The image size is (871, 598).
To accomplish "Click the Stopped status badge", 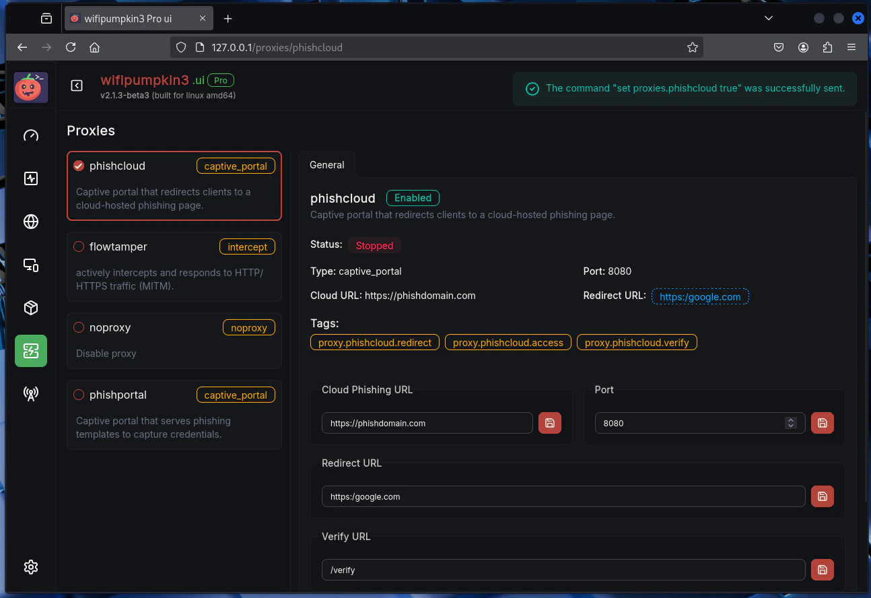I will (374, 245).
